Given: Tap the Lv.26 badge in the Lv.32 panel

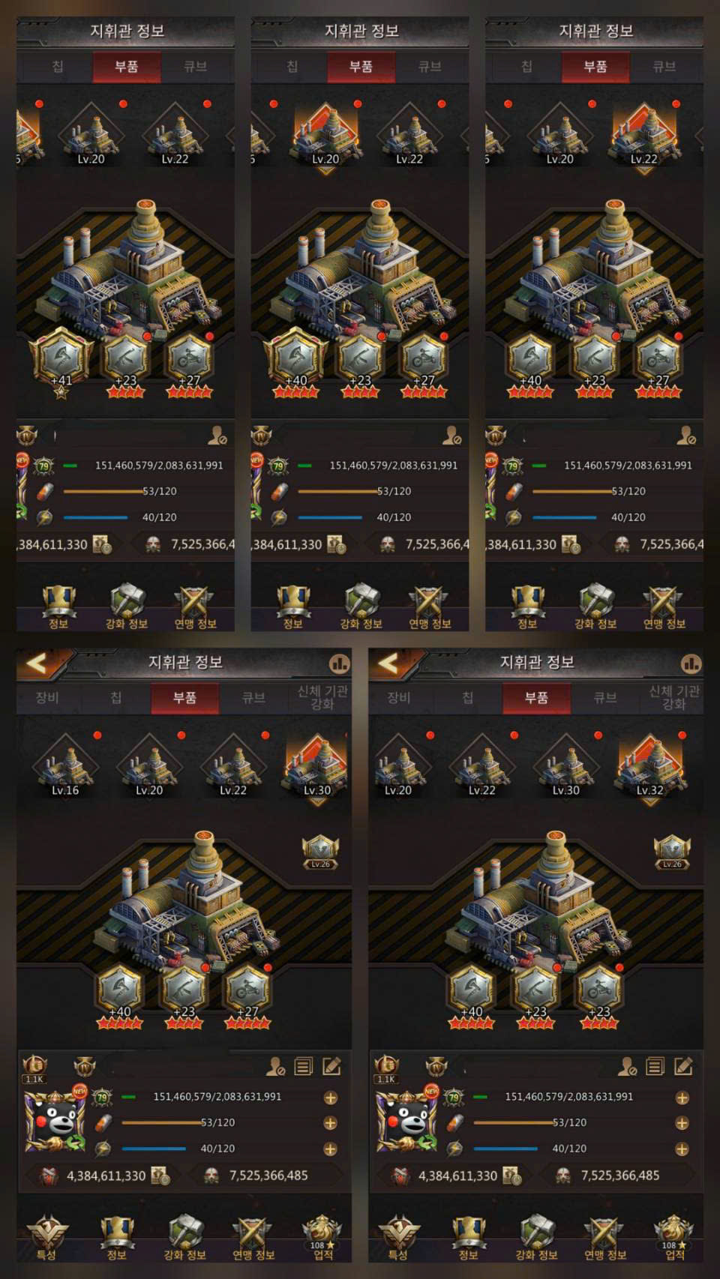Looking at the screenshot, I should pos(672,852).
